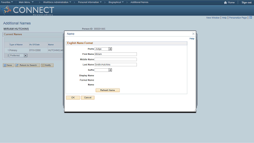Click the As Of Date column header
This screenshot has width=254, height=143.
(x=35, y=44)
